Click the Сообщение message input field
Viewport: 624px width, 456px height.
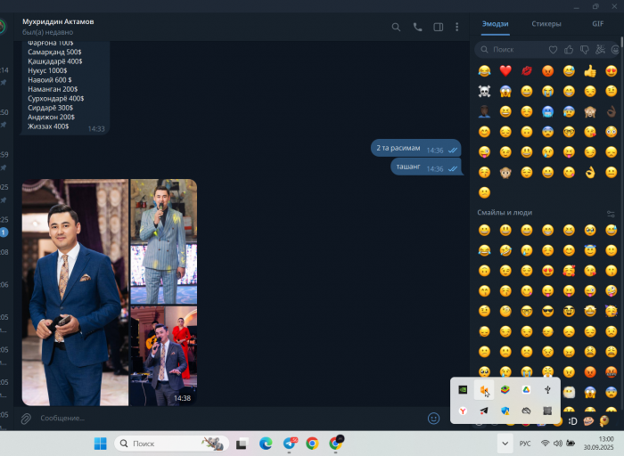pyautogui.click(x=231, y=419)
